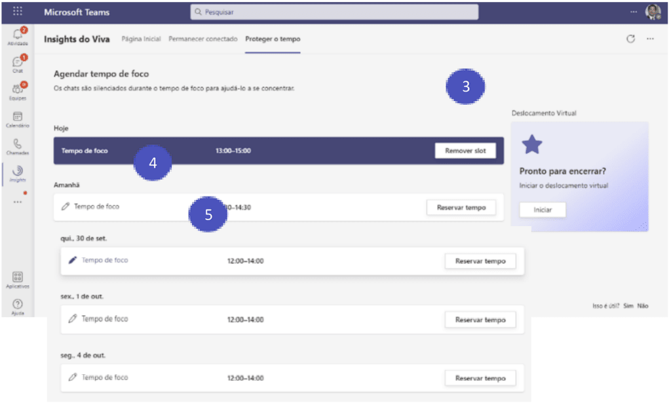Click the refresh icon in Insights header
This screenshot has width=671, height=403.
click(630, 39)
